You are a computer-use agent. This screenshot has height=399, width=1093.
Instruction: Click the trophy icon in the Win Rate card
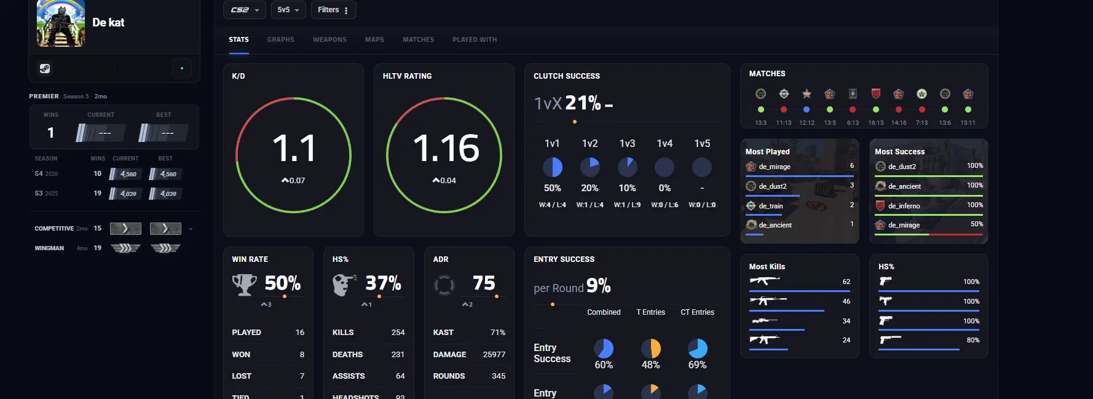(x=244, y=285)
